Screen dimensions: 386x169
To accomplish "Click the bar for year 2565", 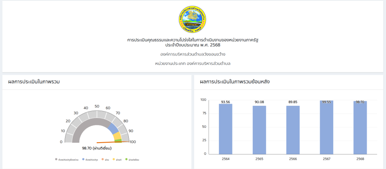I will click(x=259, y=130).
